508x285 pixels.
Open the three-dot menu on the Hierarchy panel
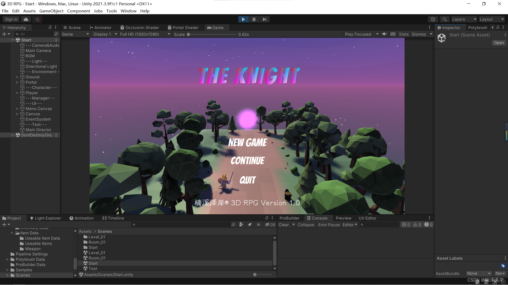coord(55,27)
